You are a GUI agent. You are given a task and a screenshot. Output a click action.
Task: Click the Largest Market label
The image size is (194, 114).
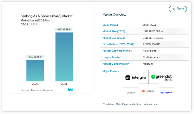[x=112, y=57]
